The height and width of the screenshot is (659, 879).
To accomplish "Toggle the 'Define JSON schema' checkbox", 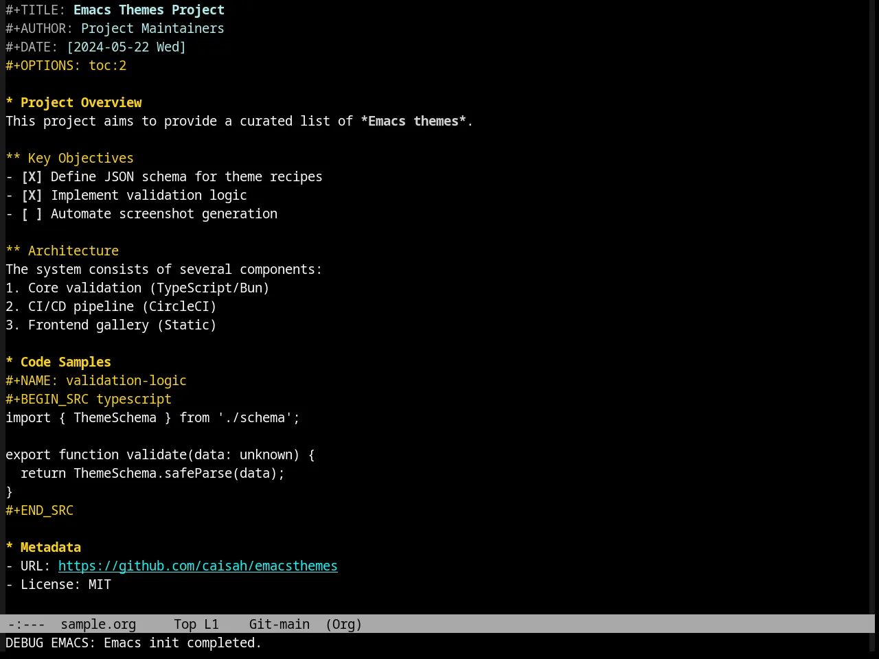I will 32,177.
